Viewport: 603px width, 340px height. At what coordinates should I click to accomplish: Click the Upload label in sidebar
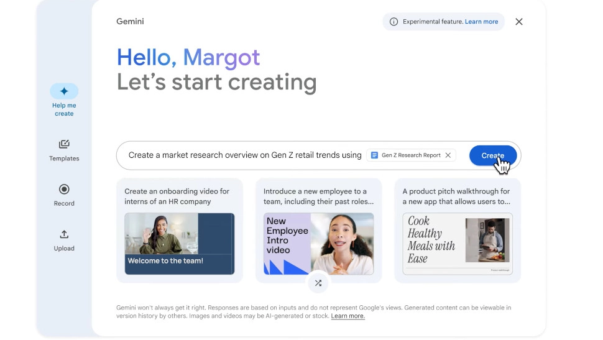point(64,248)
